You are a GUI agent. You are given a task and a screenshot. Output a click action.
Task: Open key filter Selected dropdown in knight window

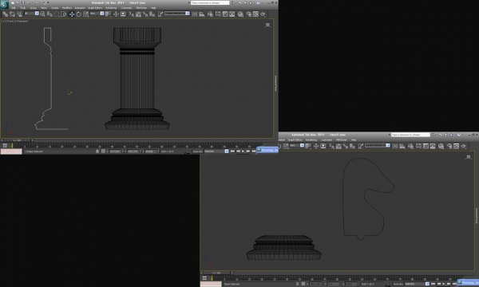(x=417, y=284)
